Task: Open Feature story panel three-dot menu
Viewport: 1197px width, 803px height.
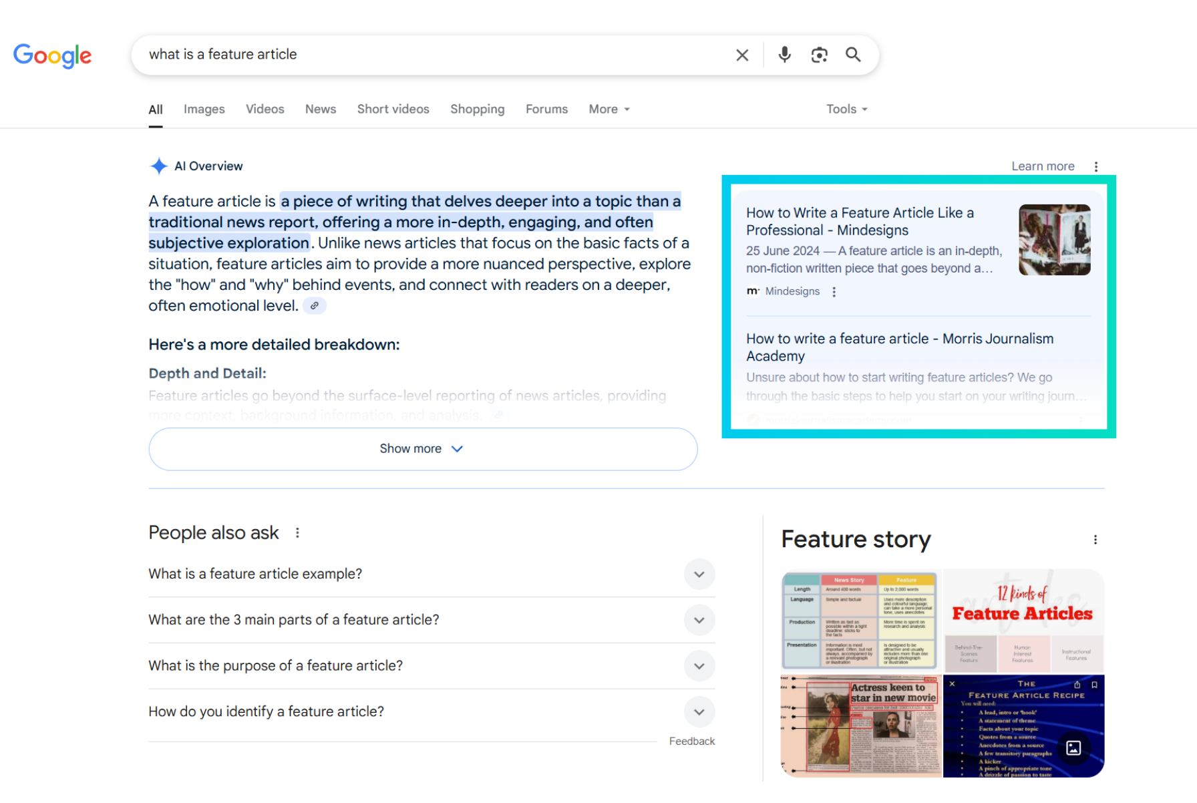Action: pos(1095,540)
